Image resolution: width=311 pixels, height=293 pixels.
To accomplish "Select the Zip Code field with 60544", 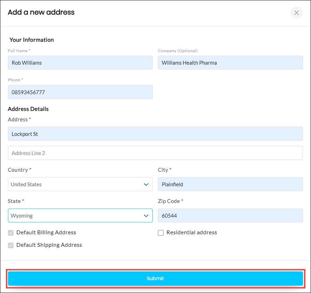I will (230, 216).
